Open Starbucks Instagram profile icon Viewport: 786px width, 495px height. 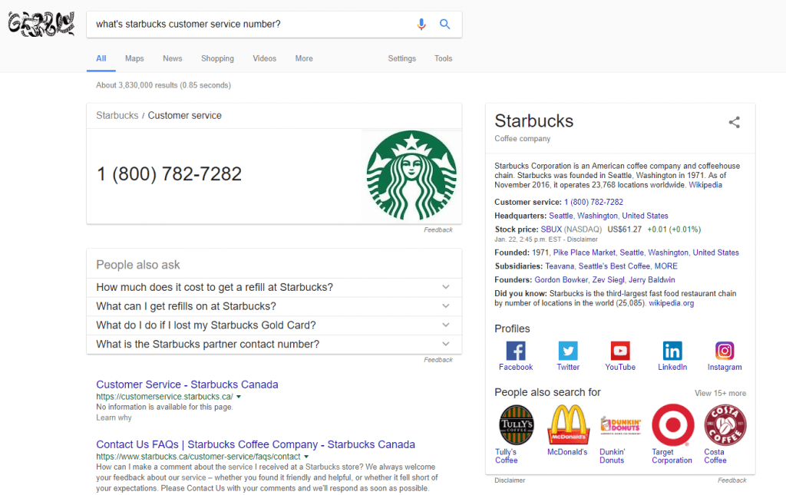pyautogui.click(x=725, y=351)
